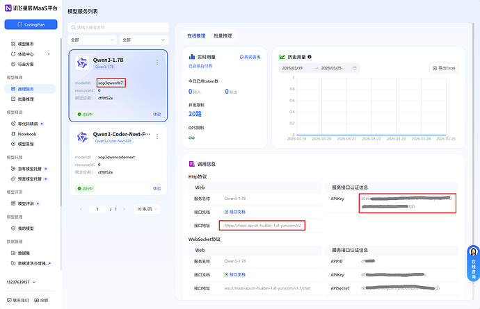
Task: Go to next page in service list pagination
Action: click(125, 208)
